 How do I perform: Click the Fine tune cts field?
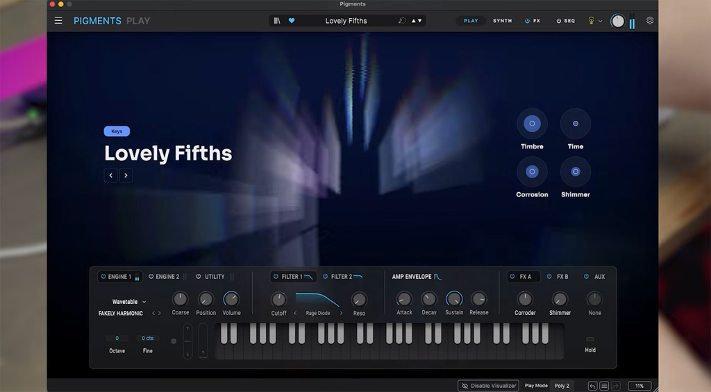tap(147, 338)
